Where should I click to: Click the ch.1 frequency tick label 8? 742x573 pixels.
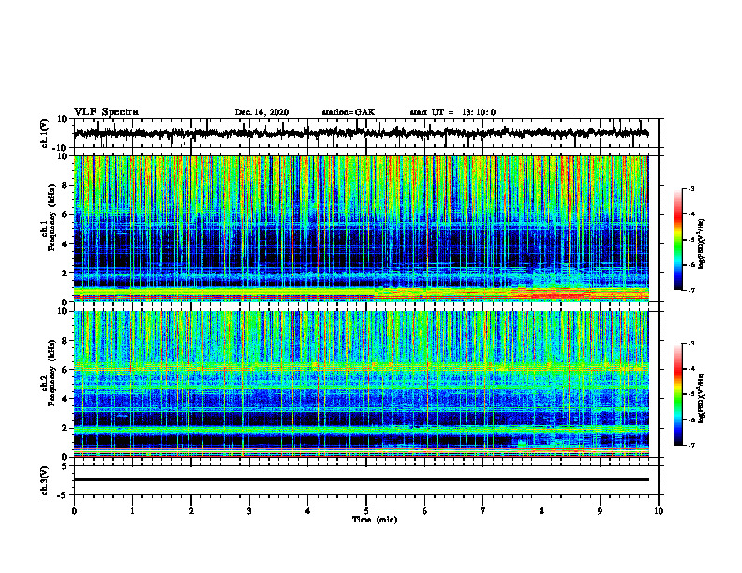pos(65,185)
